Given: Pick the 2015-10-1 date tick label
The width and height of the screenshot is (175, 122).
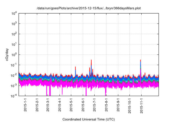Looking at the screenshot, I should pos(130,105).
